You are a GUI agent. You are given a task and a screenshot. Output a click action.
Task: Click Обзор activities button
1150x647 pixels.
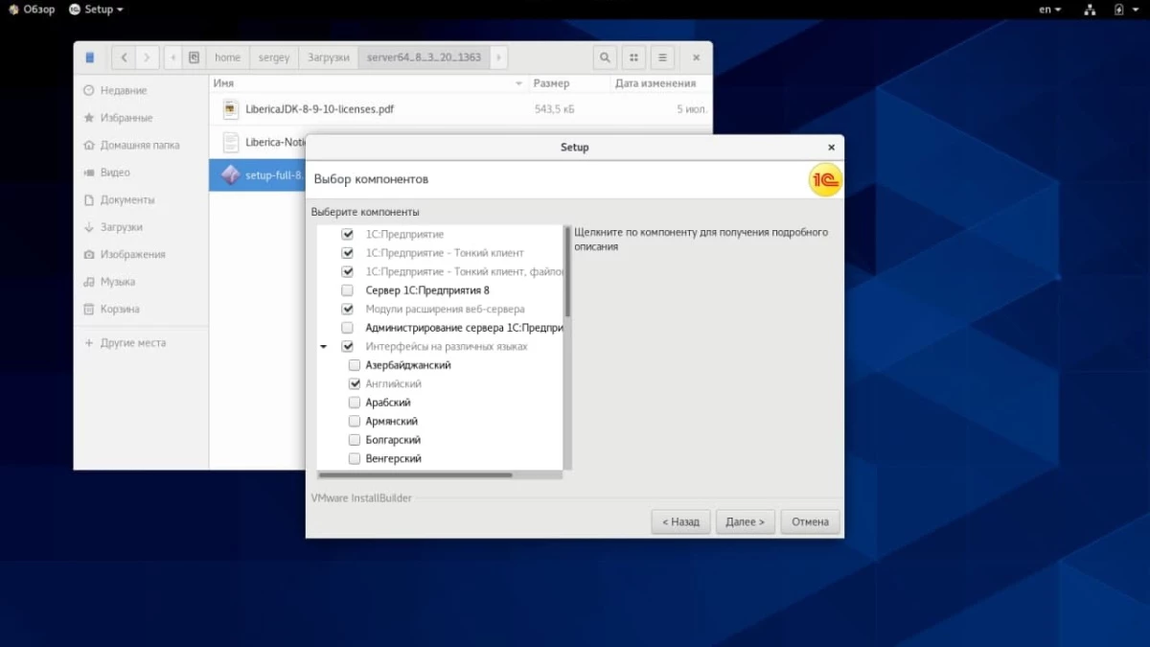click(32, 10)
